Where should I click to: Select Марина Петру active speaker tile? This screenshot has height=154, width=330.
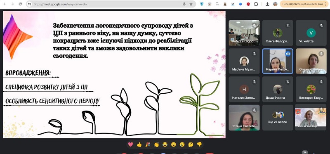(278, 61)
